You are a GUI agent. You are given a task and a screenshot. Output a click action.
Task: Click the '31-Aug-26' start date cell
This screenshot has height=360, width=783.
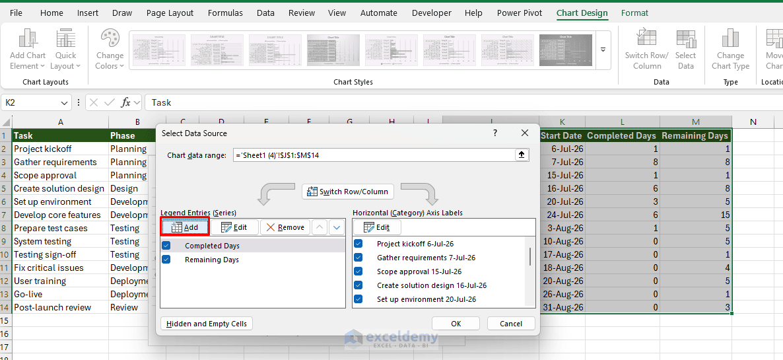562,307
